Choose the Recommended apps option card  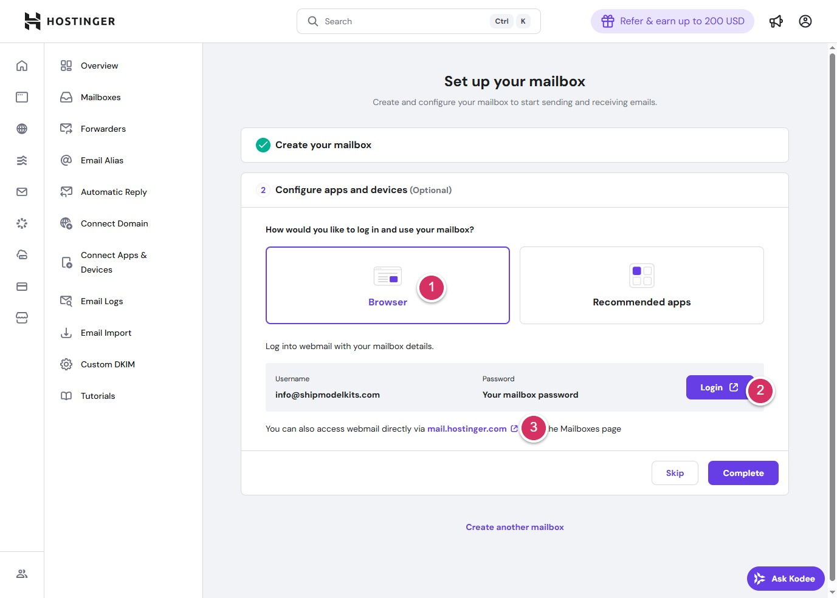coord(641,285)
